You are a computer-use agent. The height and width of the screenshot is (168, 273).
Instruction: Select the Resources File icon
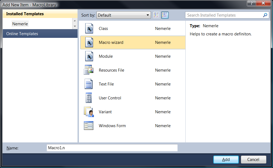89,70
